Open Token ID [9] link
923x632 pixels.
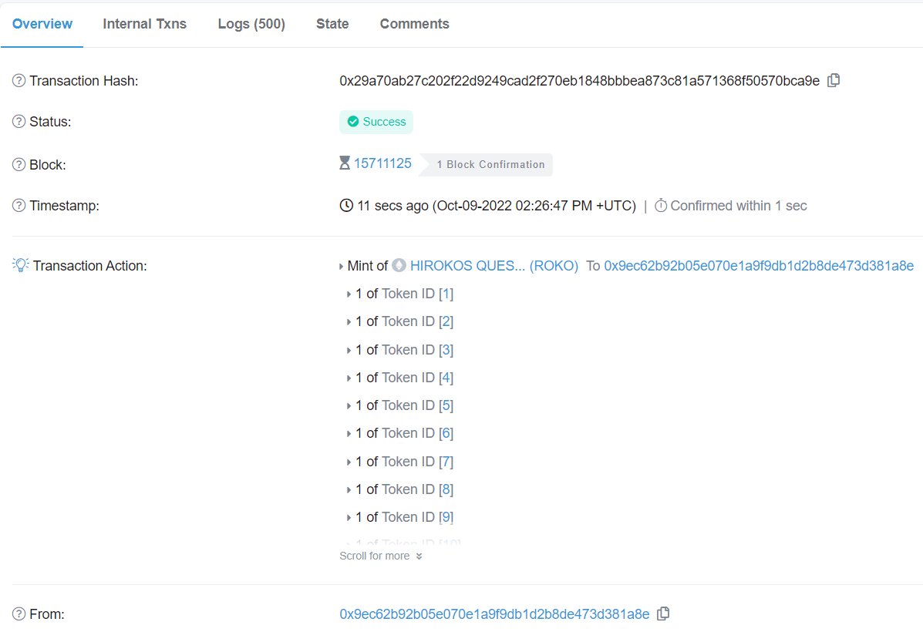coord(446,517)
